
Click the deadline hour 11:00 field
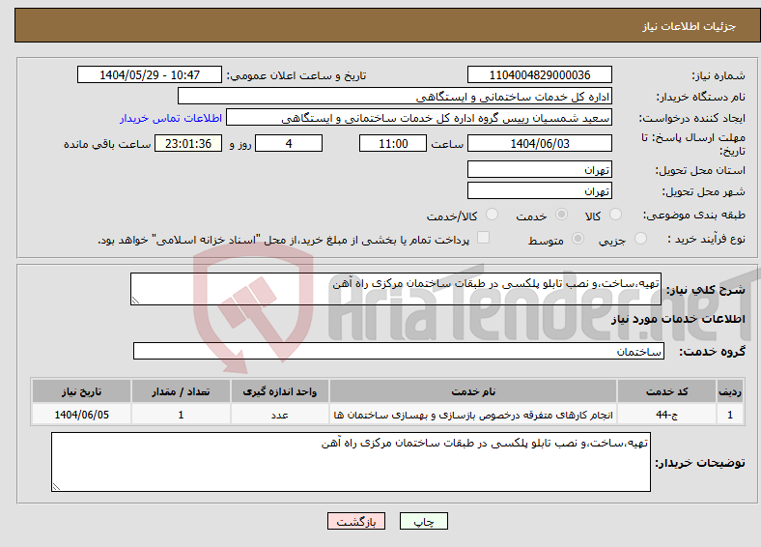click(393, 143)
